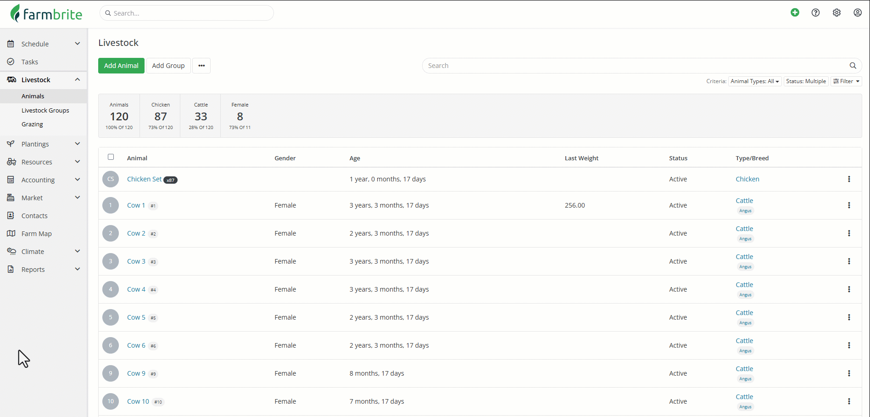This screenshot has width=870, height=417.
Task: Open the Chicken Set animal link
Action: [x=144, y=179]
